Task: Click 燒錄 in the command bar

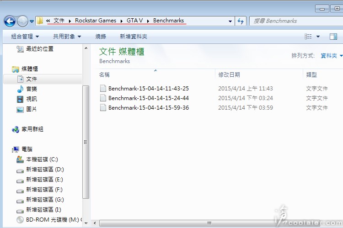Action: (x=101, y=37)
